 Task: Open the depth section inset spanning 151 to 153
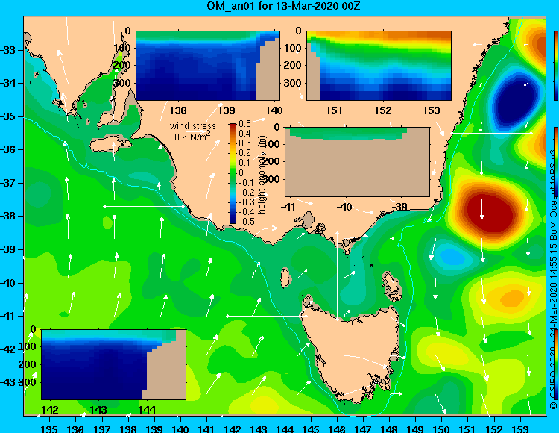click(x=379, y=66)
